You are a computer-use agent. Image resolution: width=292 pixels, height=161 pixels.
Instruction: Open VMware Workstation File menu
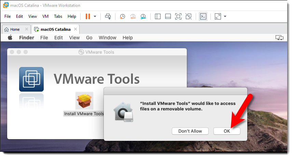click(x=8, y=16)
